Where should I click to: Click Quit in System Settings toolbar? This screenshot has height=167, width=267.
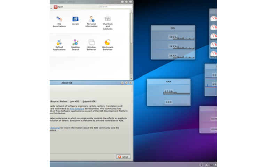point(58,7)
